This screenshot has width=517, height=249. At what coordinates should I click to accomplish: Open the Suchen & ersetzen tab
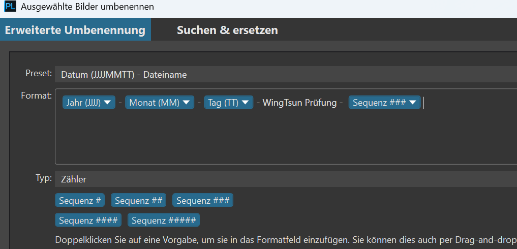(x=227, y=30)
